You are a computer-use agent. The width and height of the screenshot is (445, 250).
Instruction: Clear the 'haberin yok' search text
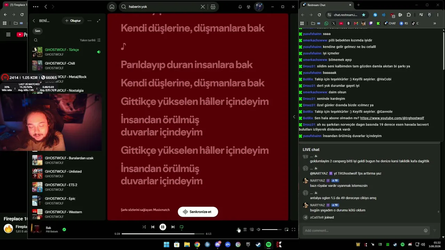point(203,7)
